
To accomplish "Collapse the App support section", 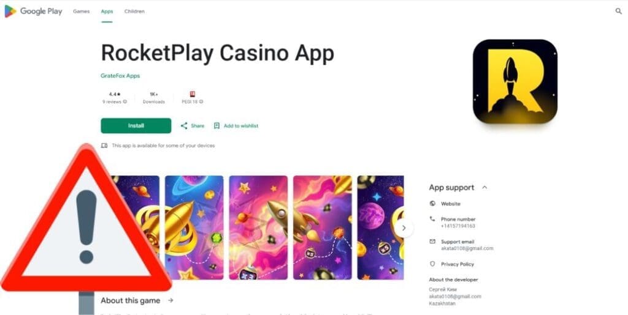I will (484, 187).
